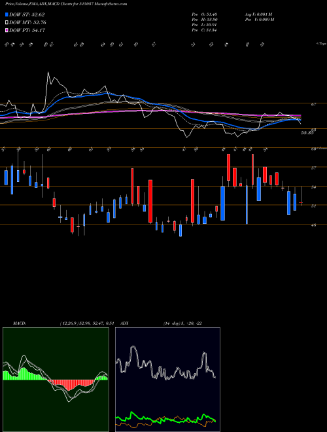Click the 'Pre L: 50.91' value
The image size is (327, 432).
205,25
